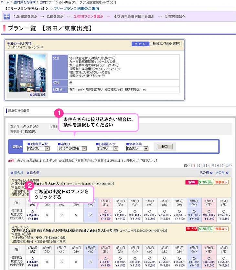Image resolution: width=236 pixels, height=270 pixels.
Task: Open the 1室利用人数 dropdown
Action: point(39,148)
